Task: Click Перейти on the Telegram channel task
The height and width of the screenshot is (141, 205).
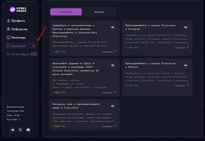Action: 182,47
